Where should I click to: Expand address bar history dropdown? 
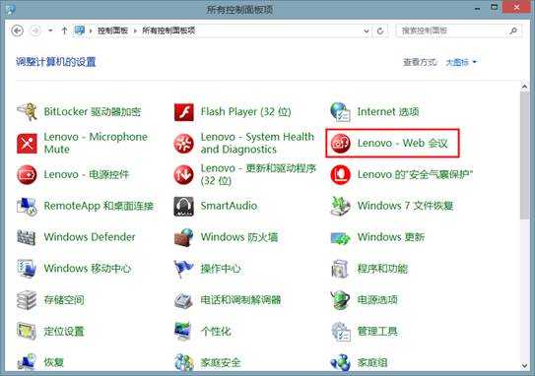[x=367, y=31]
